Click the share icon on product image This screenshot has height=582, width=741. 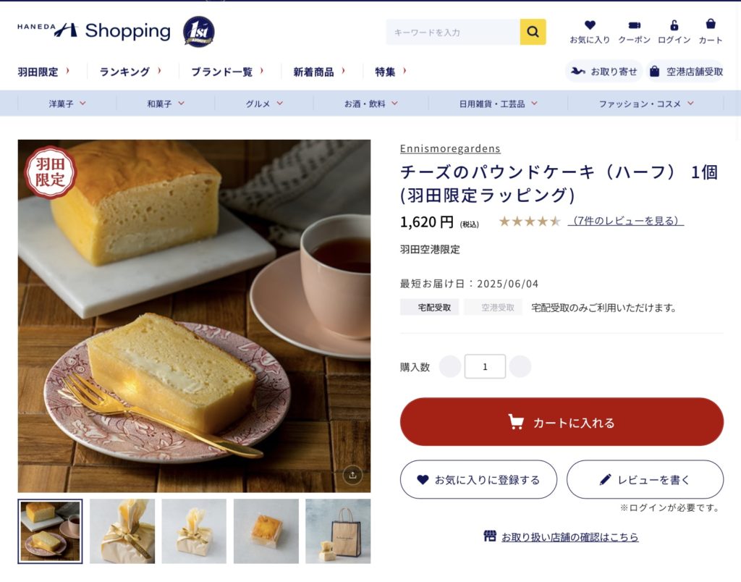[x=352, y=475]
